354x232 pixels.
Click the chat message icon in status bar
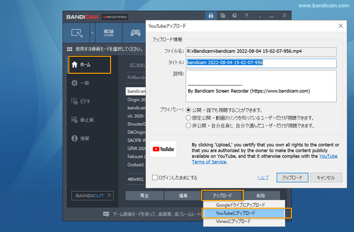tap(106, 214)
